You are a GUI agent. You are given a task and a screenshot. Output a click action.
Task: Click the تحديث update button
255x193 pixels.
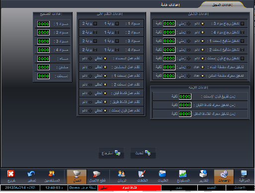pos(143,153)
